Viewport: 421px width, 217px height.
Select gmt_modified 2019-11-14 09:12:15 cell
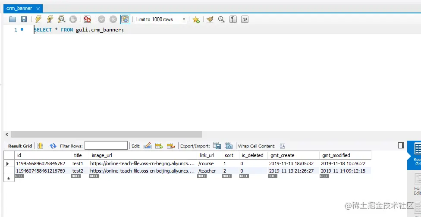pyautogui.click(x=345, y=170)
